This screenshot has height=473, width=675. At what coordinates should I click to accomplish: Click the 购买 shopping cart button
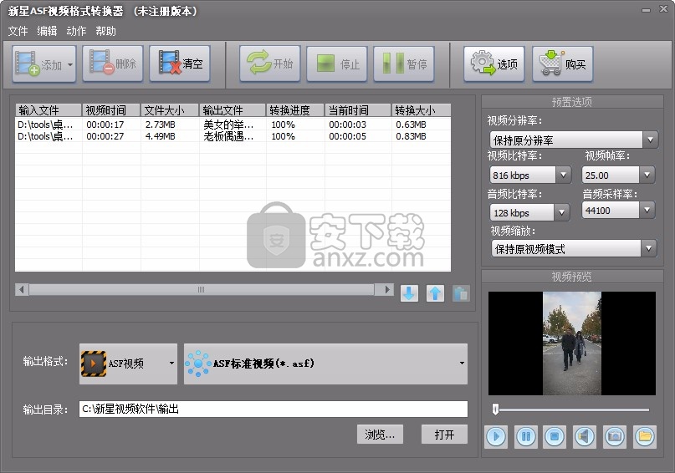click(563, 64)
